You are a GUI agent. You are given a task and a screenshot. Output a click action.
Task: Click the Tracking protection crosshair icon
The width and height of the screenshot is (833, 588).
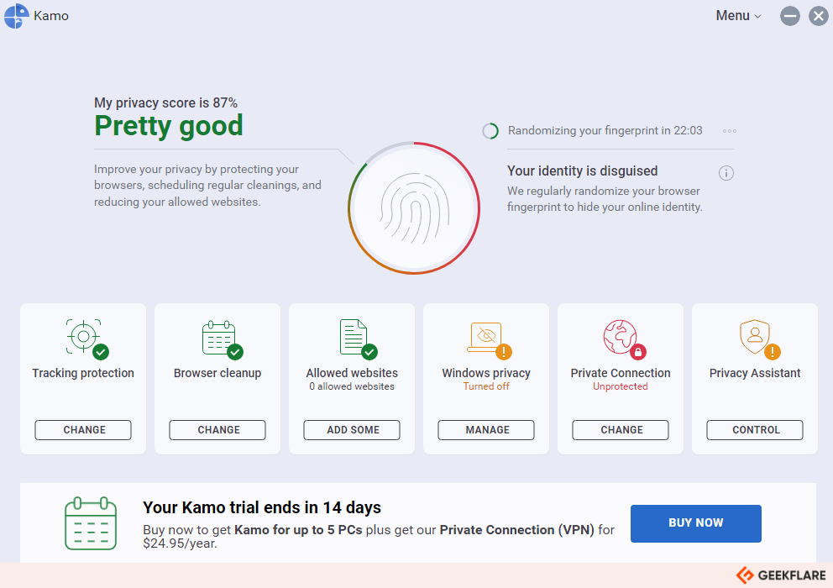coord(86,339)
